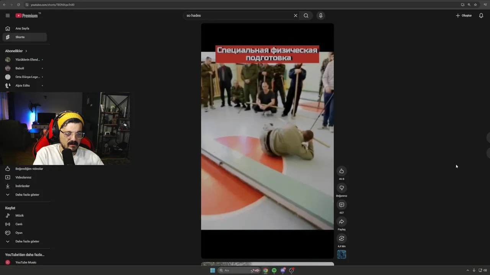Click the search magnifier button
490x275 pixels.
[306, 16]
